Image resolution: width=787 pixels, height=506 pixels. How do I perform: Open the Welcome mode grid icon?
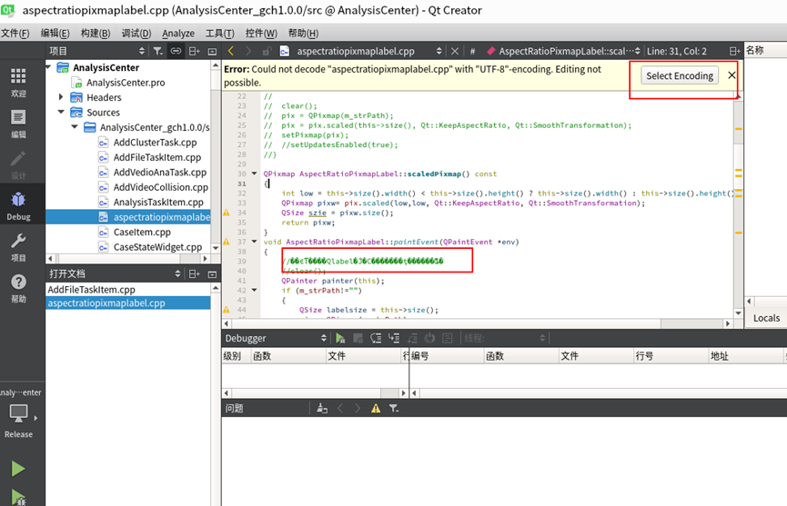click(x=18, y=76)
